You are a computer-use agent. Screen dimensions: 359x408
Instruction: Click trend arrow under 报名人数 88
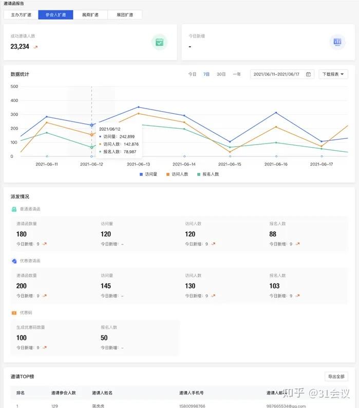click(298, 244)
